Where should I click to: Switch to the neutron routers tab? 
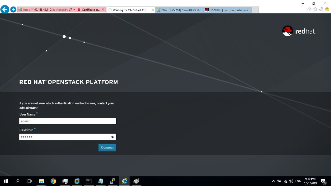point(228,10)
